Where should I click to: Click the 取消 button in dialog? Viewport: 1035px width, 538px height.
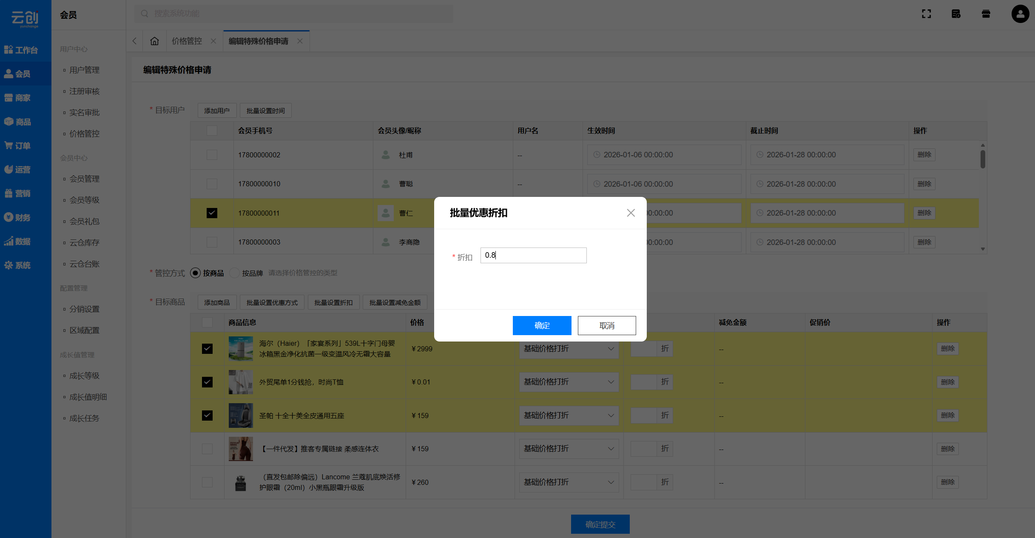(x=606, y=325)
